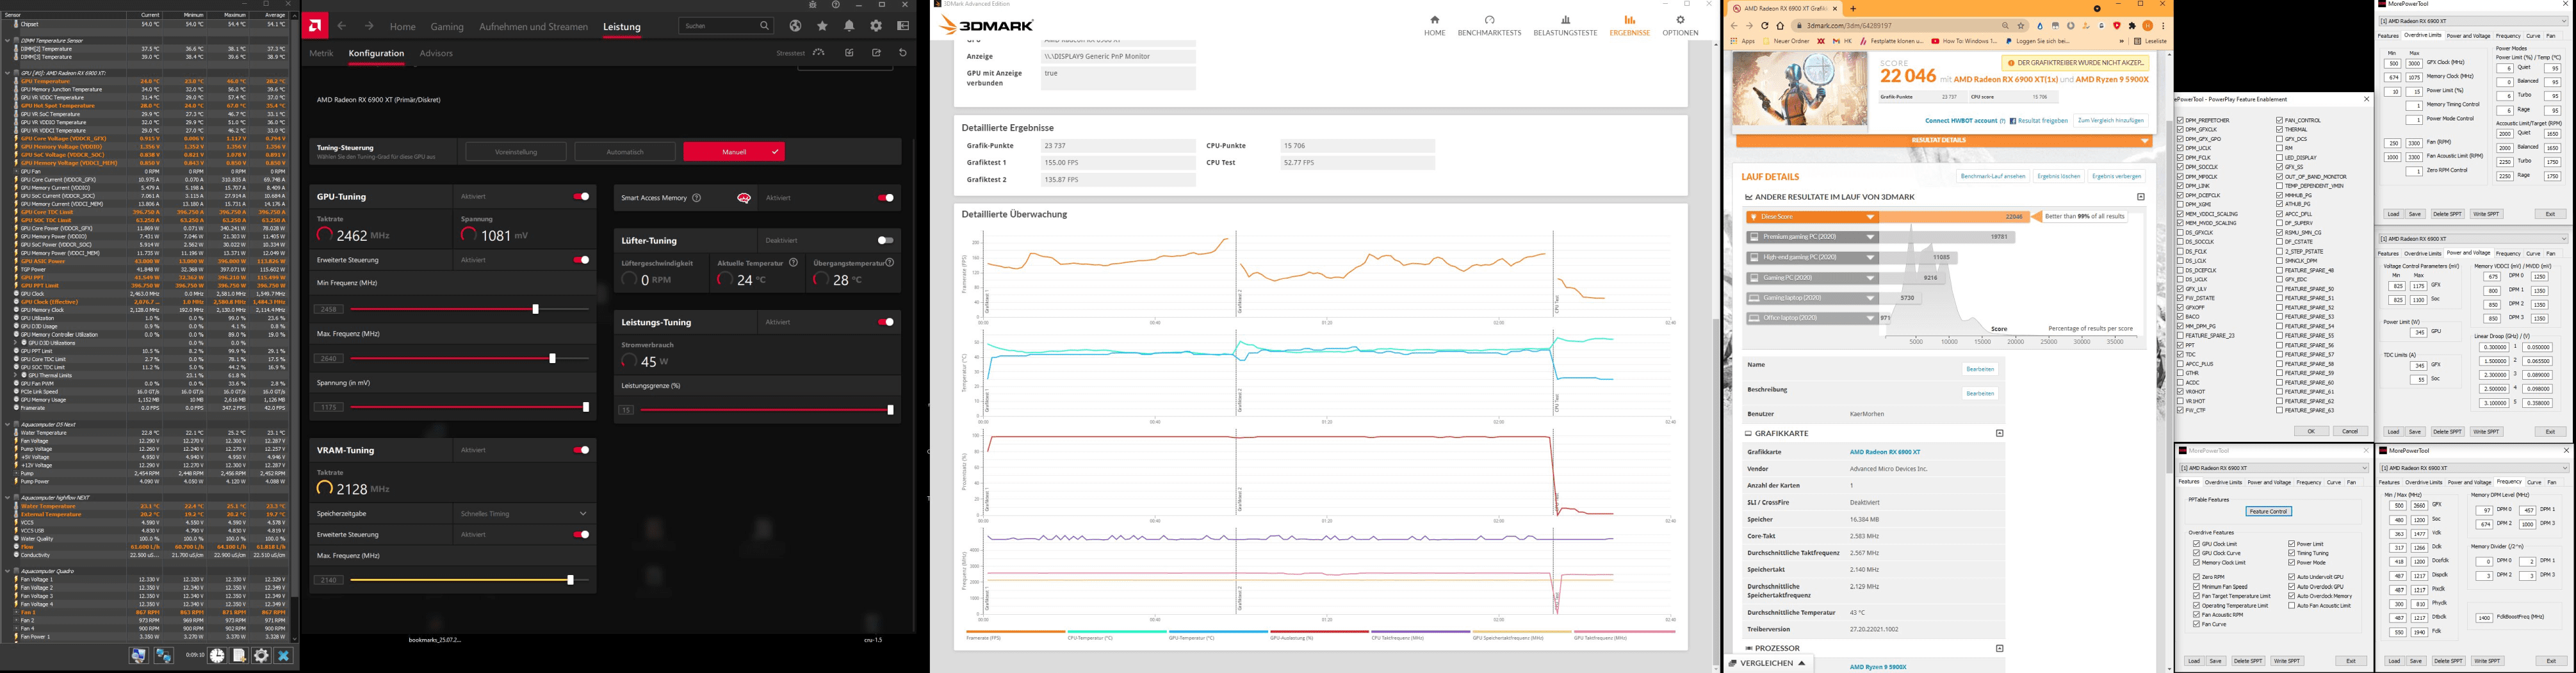Open 3DMark HOME icon
Viewport: 2576px width, 673px height.
click(1435, 19)
